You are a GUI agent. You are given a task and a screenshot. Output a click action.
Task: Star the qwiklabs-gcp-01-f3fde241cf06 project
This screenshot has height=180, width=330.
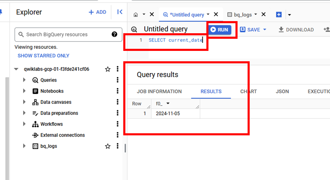pos(108,69)
